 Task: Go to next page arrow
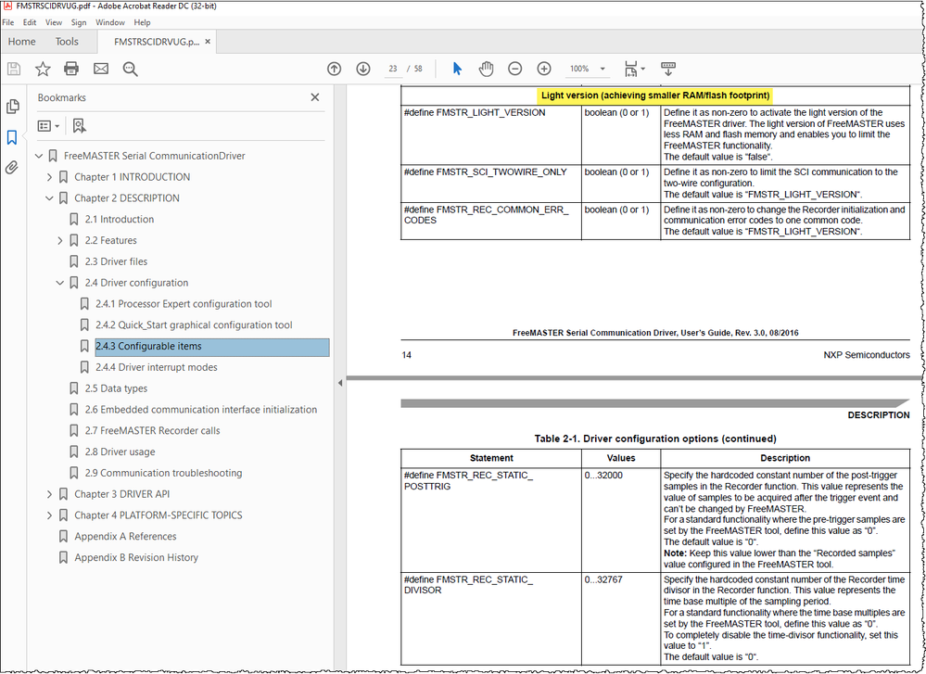pos(363,69)
